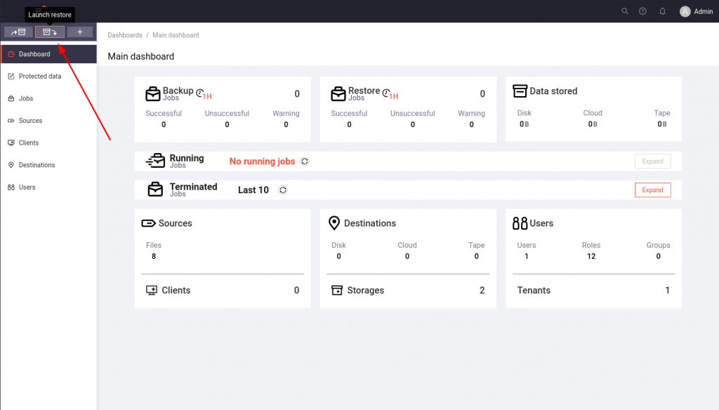Click the Dashboards breadcrumb link

tap(125, 35)
